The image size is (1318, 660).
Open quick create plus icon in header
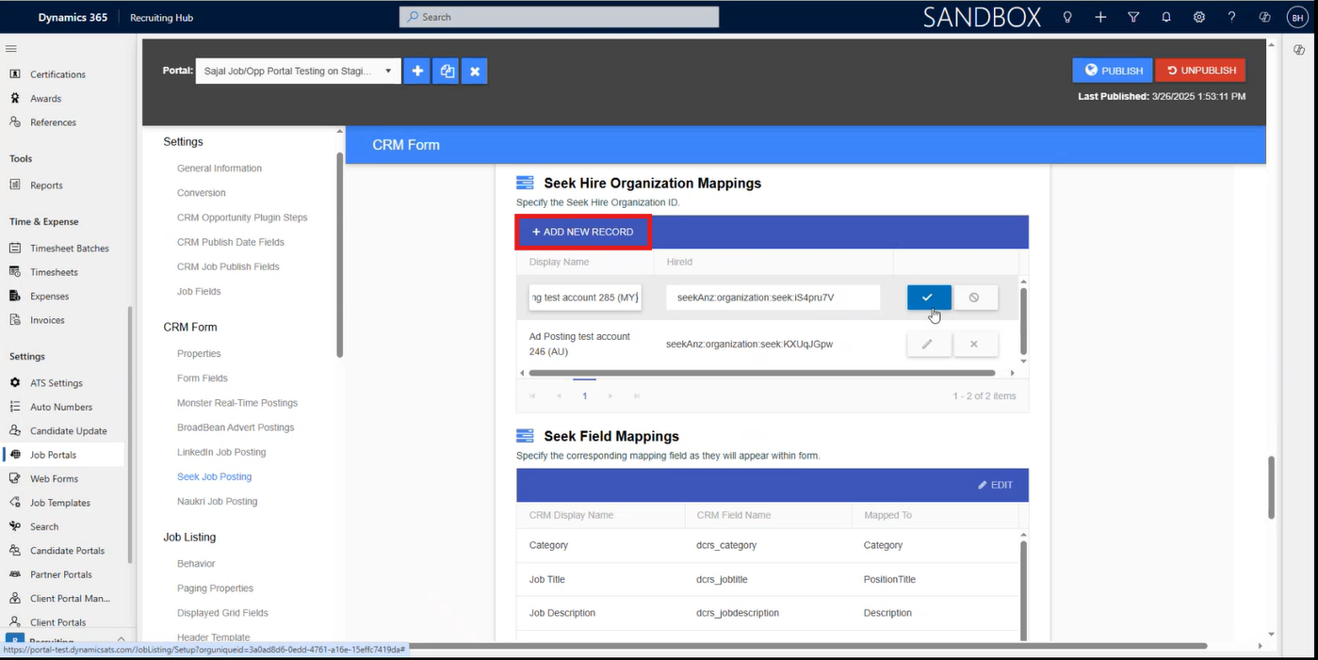click(x=1100, y=17)
